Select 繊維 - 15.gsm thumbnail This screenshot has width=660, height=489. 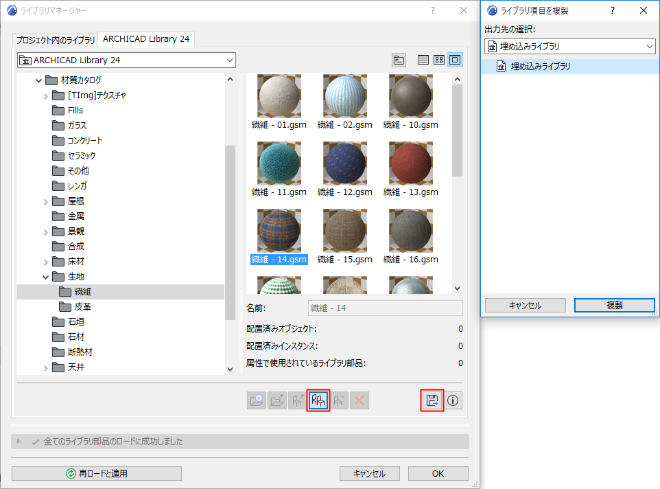[344, 231]
